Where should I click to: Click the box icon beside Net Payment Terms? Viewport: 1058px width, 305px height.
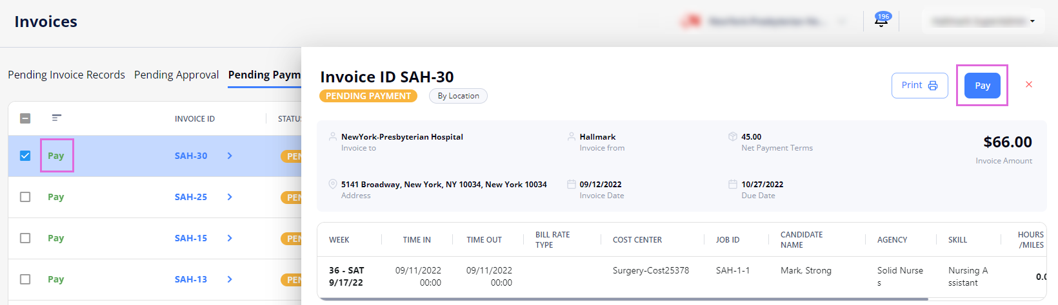tap(733, 136)
